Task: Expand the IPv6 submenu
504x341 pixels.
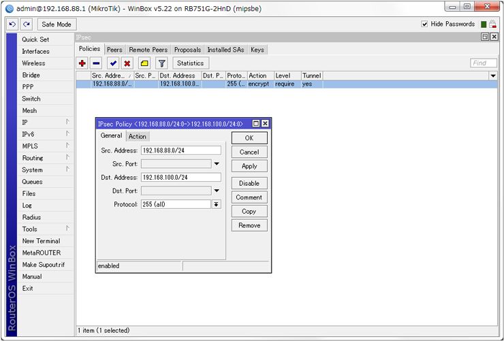Action: tap(67, 134)
